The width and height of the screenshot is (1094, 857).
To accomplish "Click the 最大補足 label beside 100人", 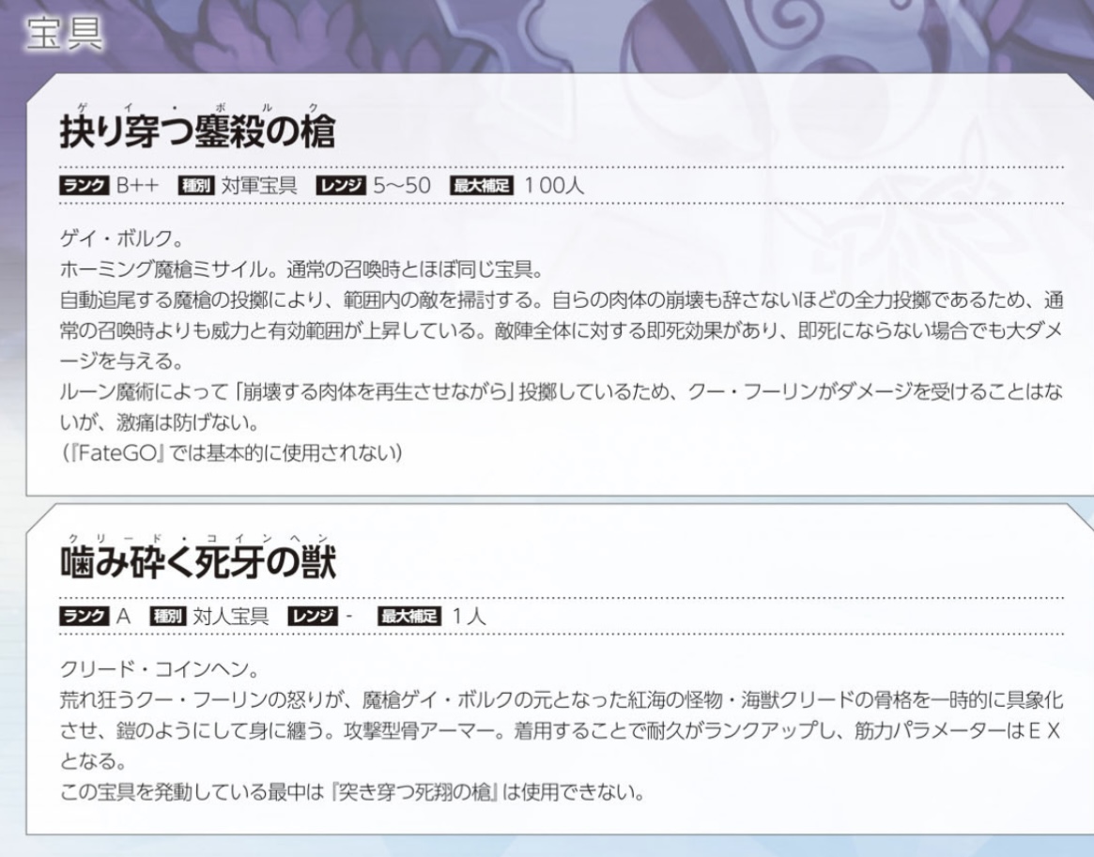I will click(x=482, y=186).
